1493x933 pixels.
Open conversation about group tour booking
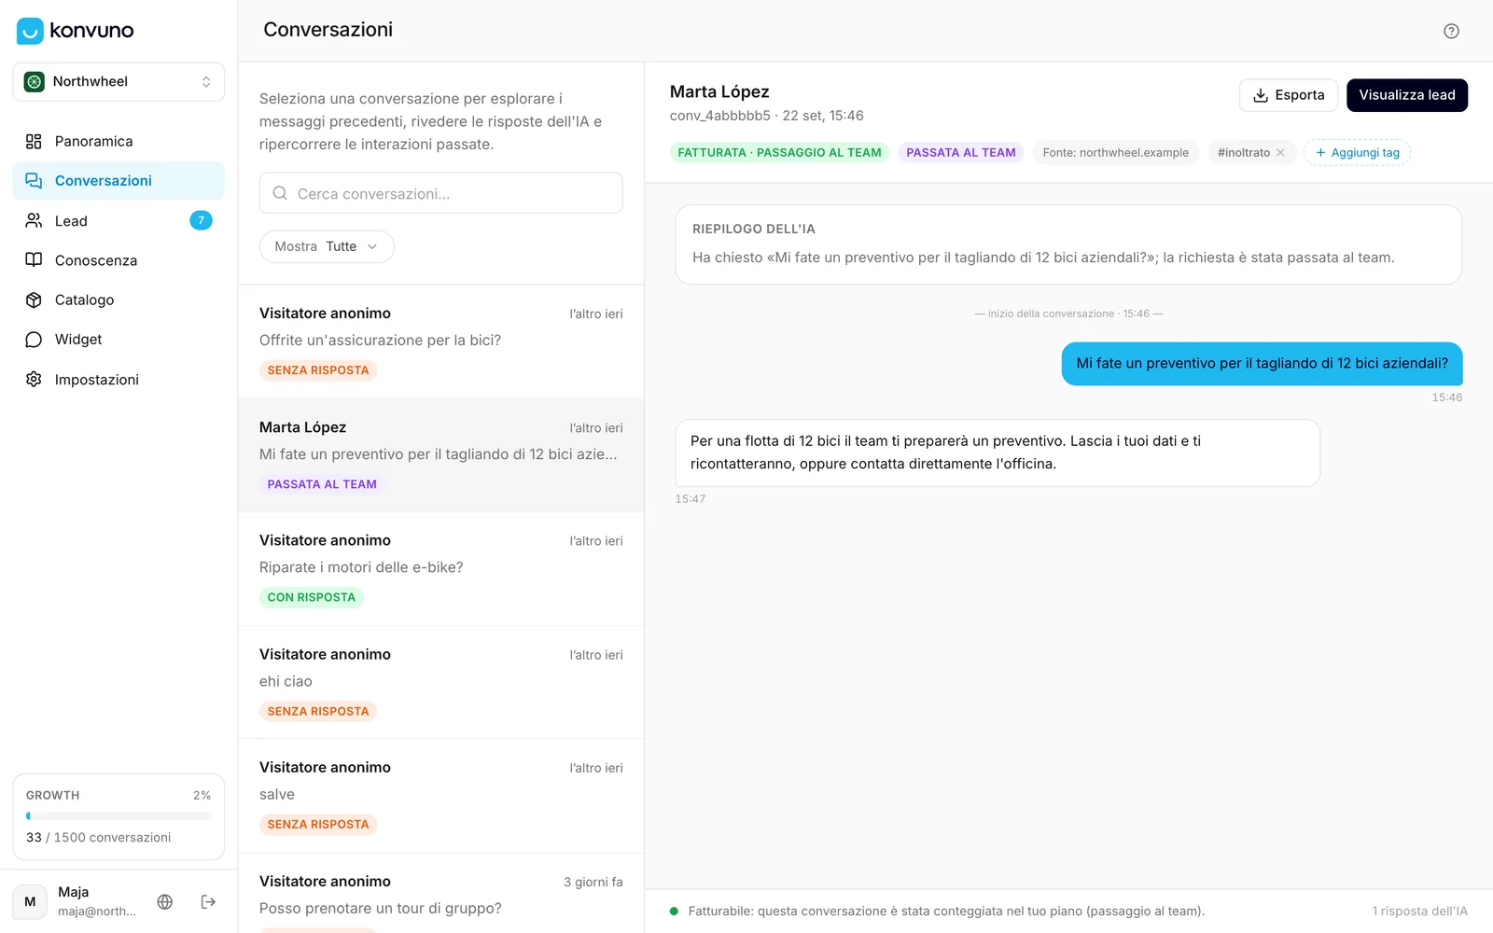pos(441,894)
